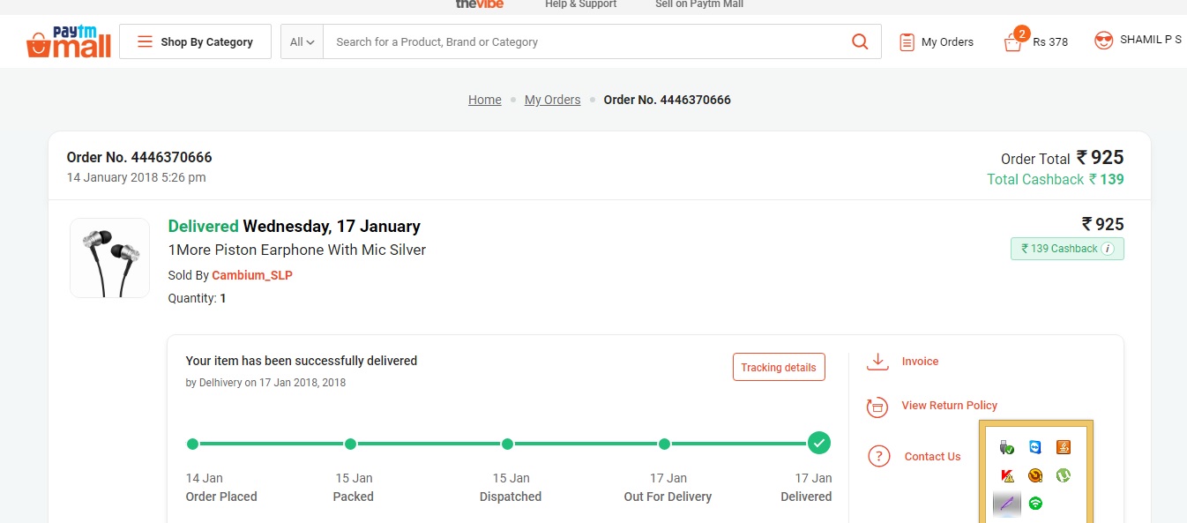Open Help & Support in top bar
Viewport: 1187px width, 523px height.
[x=580, y=4]
